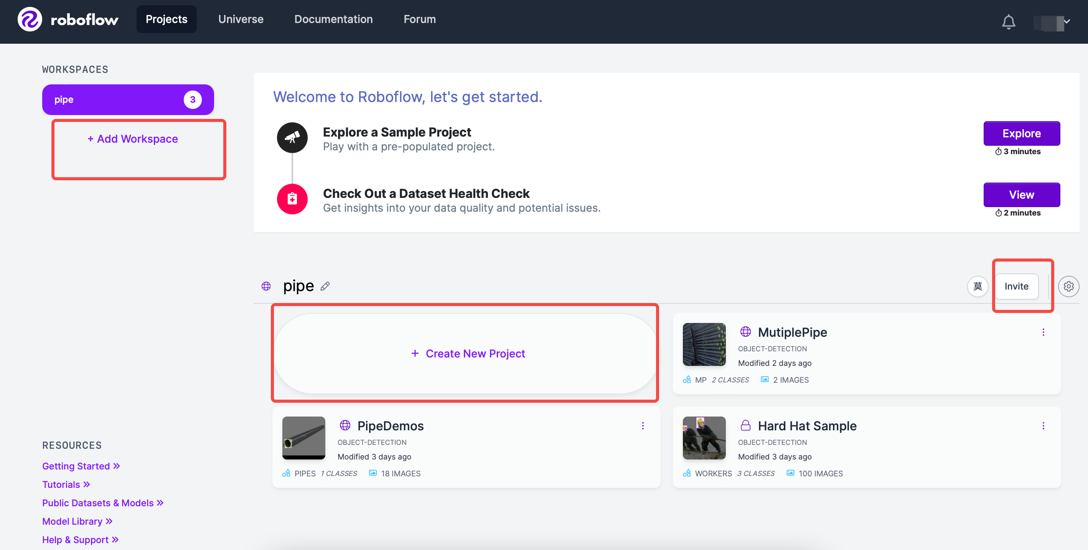Expand the user account dropdown
The width and height of the screenshot is (1088, 550).
1066,21
